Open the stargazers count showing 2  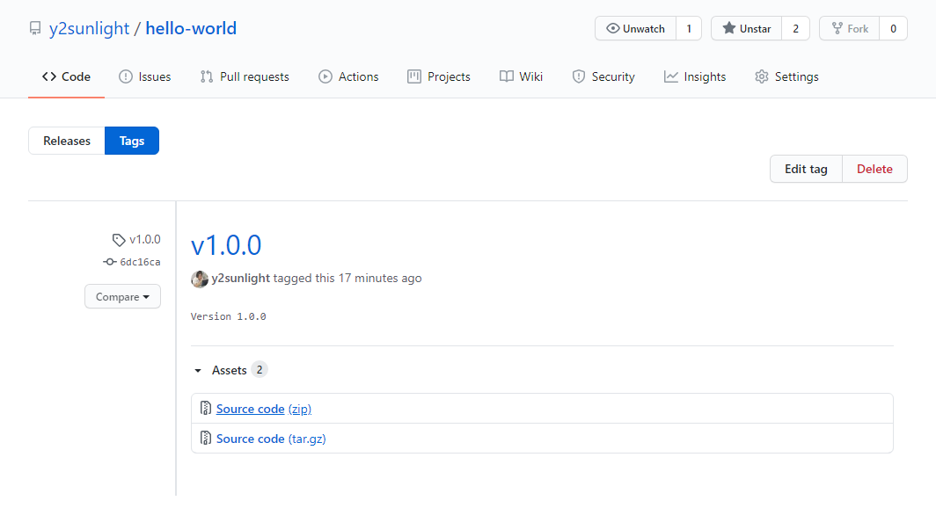coord(795,29)
